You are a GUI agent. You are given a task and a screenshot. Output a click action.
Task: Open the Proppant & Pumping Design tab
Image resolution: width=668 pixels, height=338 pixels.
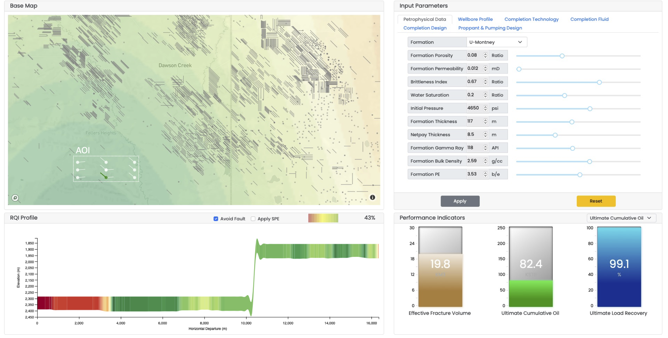click(490, 28)
